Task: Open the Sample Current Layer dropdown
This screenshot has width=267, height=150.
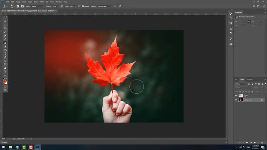Action: pos(105,6)
